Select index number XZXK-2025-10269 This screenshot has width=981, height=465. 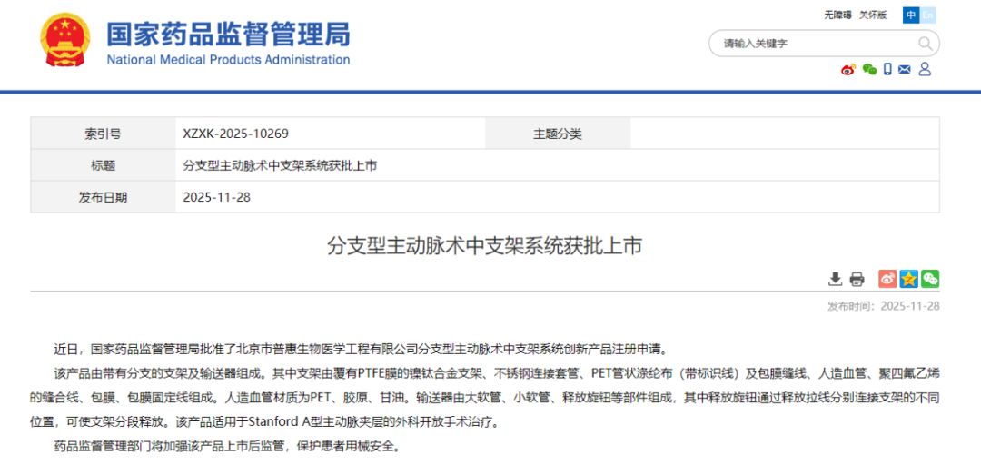point(235,134)
